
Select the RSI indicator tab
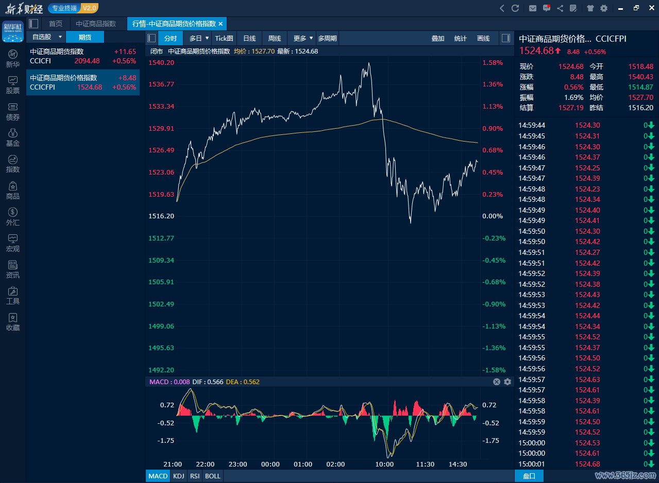click(195, 476)
